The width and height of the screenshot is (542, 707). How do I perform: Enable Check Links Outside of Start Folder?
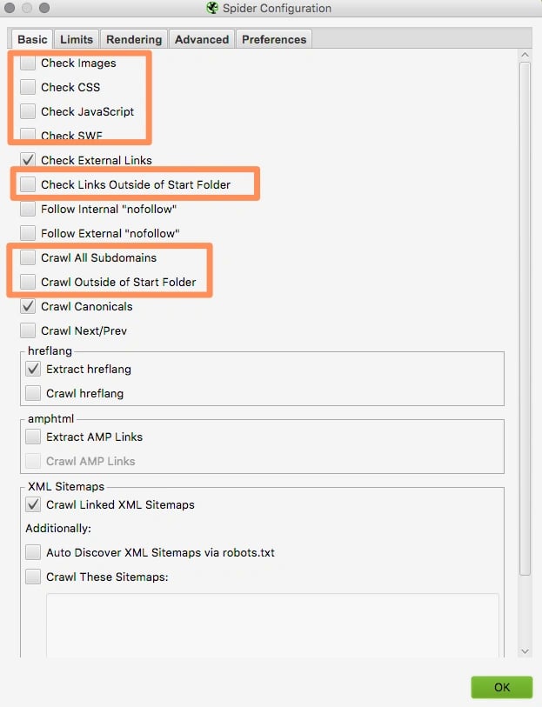tap(28, 184)
